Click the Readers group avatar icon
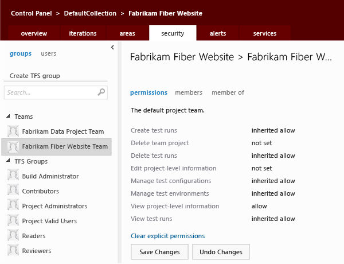The height and width of the screenshot is (264, 344). tap(13, 236)
